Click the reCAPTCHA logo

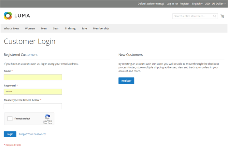click(48, 117)
